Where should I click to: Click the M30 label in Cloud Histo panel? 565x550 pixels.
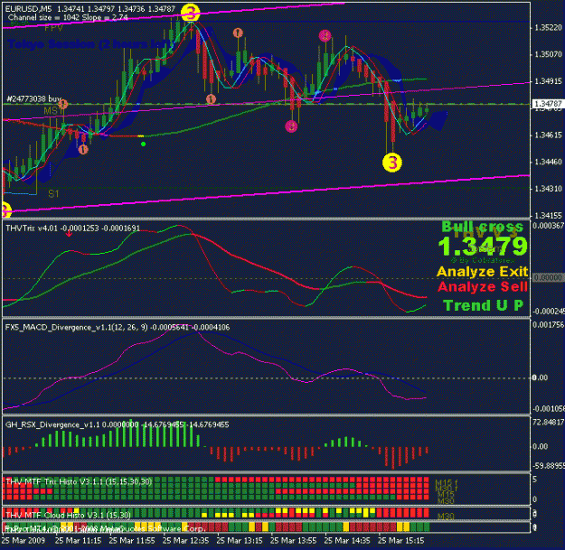click(446, 517)
